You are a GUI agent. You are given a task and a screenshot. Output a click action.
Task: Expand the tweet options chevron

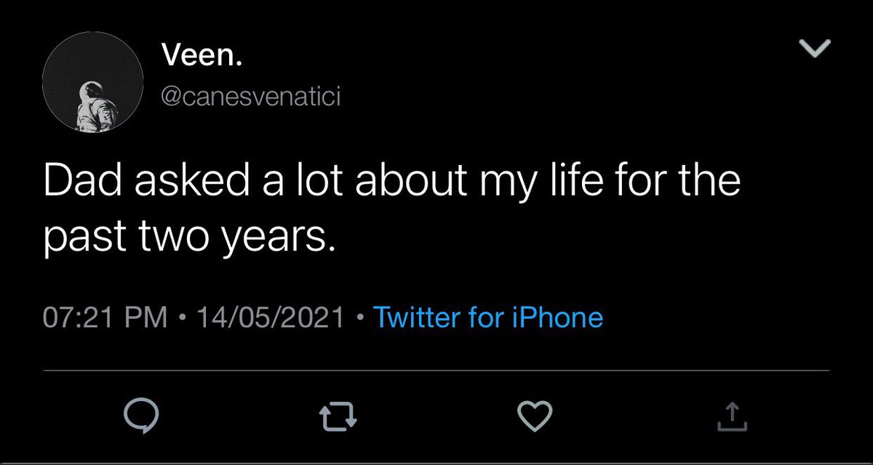(x=814, y=49)
